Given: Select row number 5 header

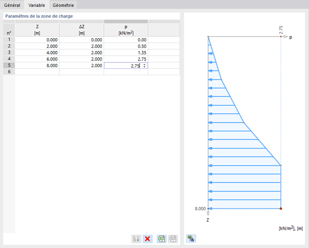Looking at the screenshot, I should [9, 65].
